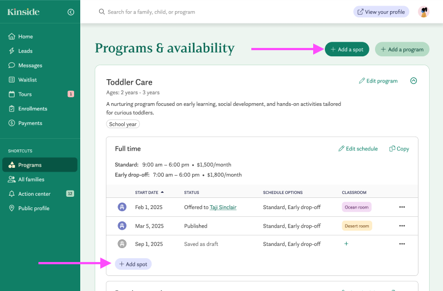443x291 pixels.
Task: Open options menu for Desert room row
Action: click(402, 226)
